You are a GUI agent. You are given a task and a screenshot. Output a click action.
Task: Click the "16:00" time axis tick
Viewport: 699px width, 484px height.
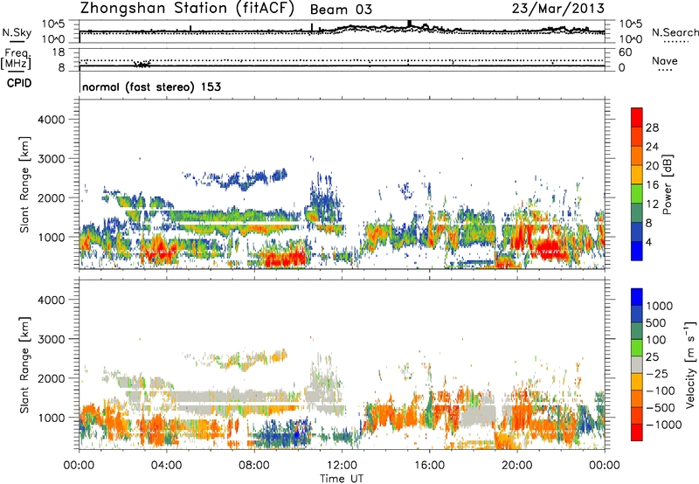(429, 466)
